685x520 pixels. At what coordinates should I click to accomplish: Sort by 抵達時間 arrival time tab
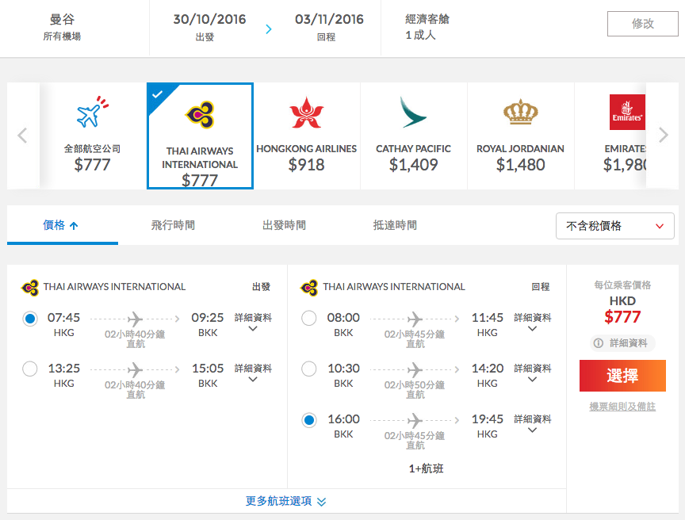395,225
